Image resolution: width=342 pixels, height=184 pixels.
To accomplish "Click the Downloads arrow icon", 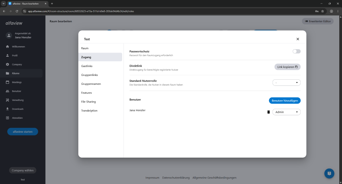I will 8,109.
